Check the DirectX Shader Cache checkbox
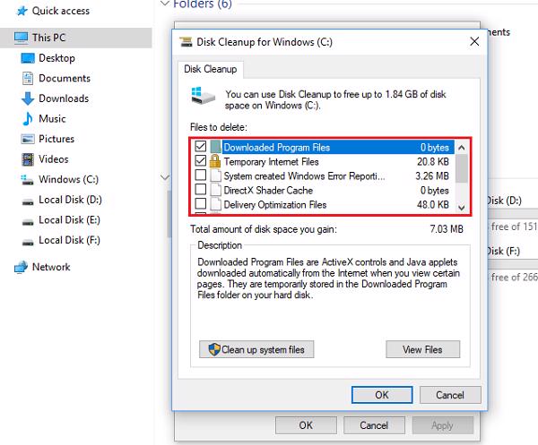The width and height of the screenshot is (538, 445). (x=200, y=191)
